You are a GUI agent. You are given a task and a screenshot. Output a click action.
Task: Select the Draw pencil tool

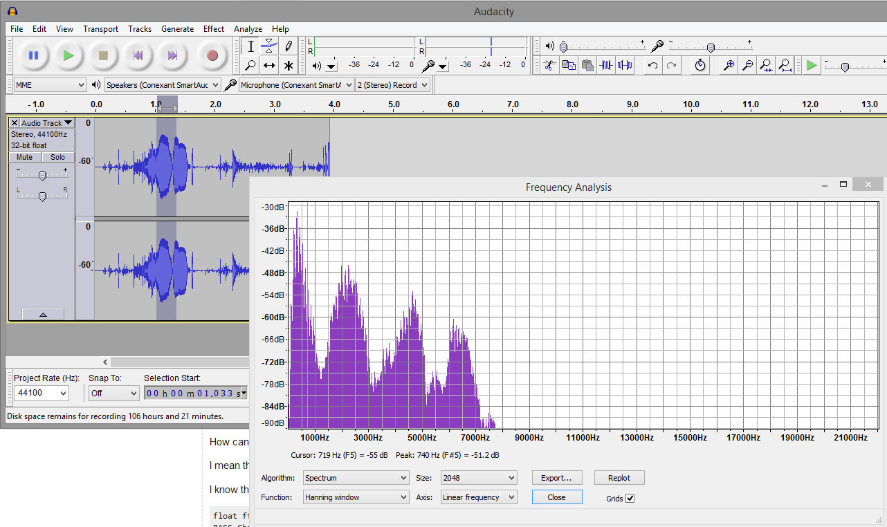[289, 46]
